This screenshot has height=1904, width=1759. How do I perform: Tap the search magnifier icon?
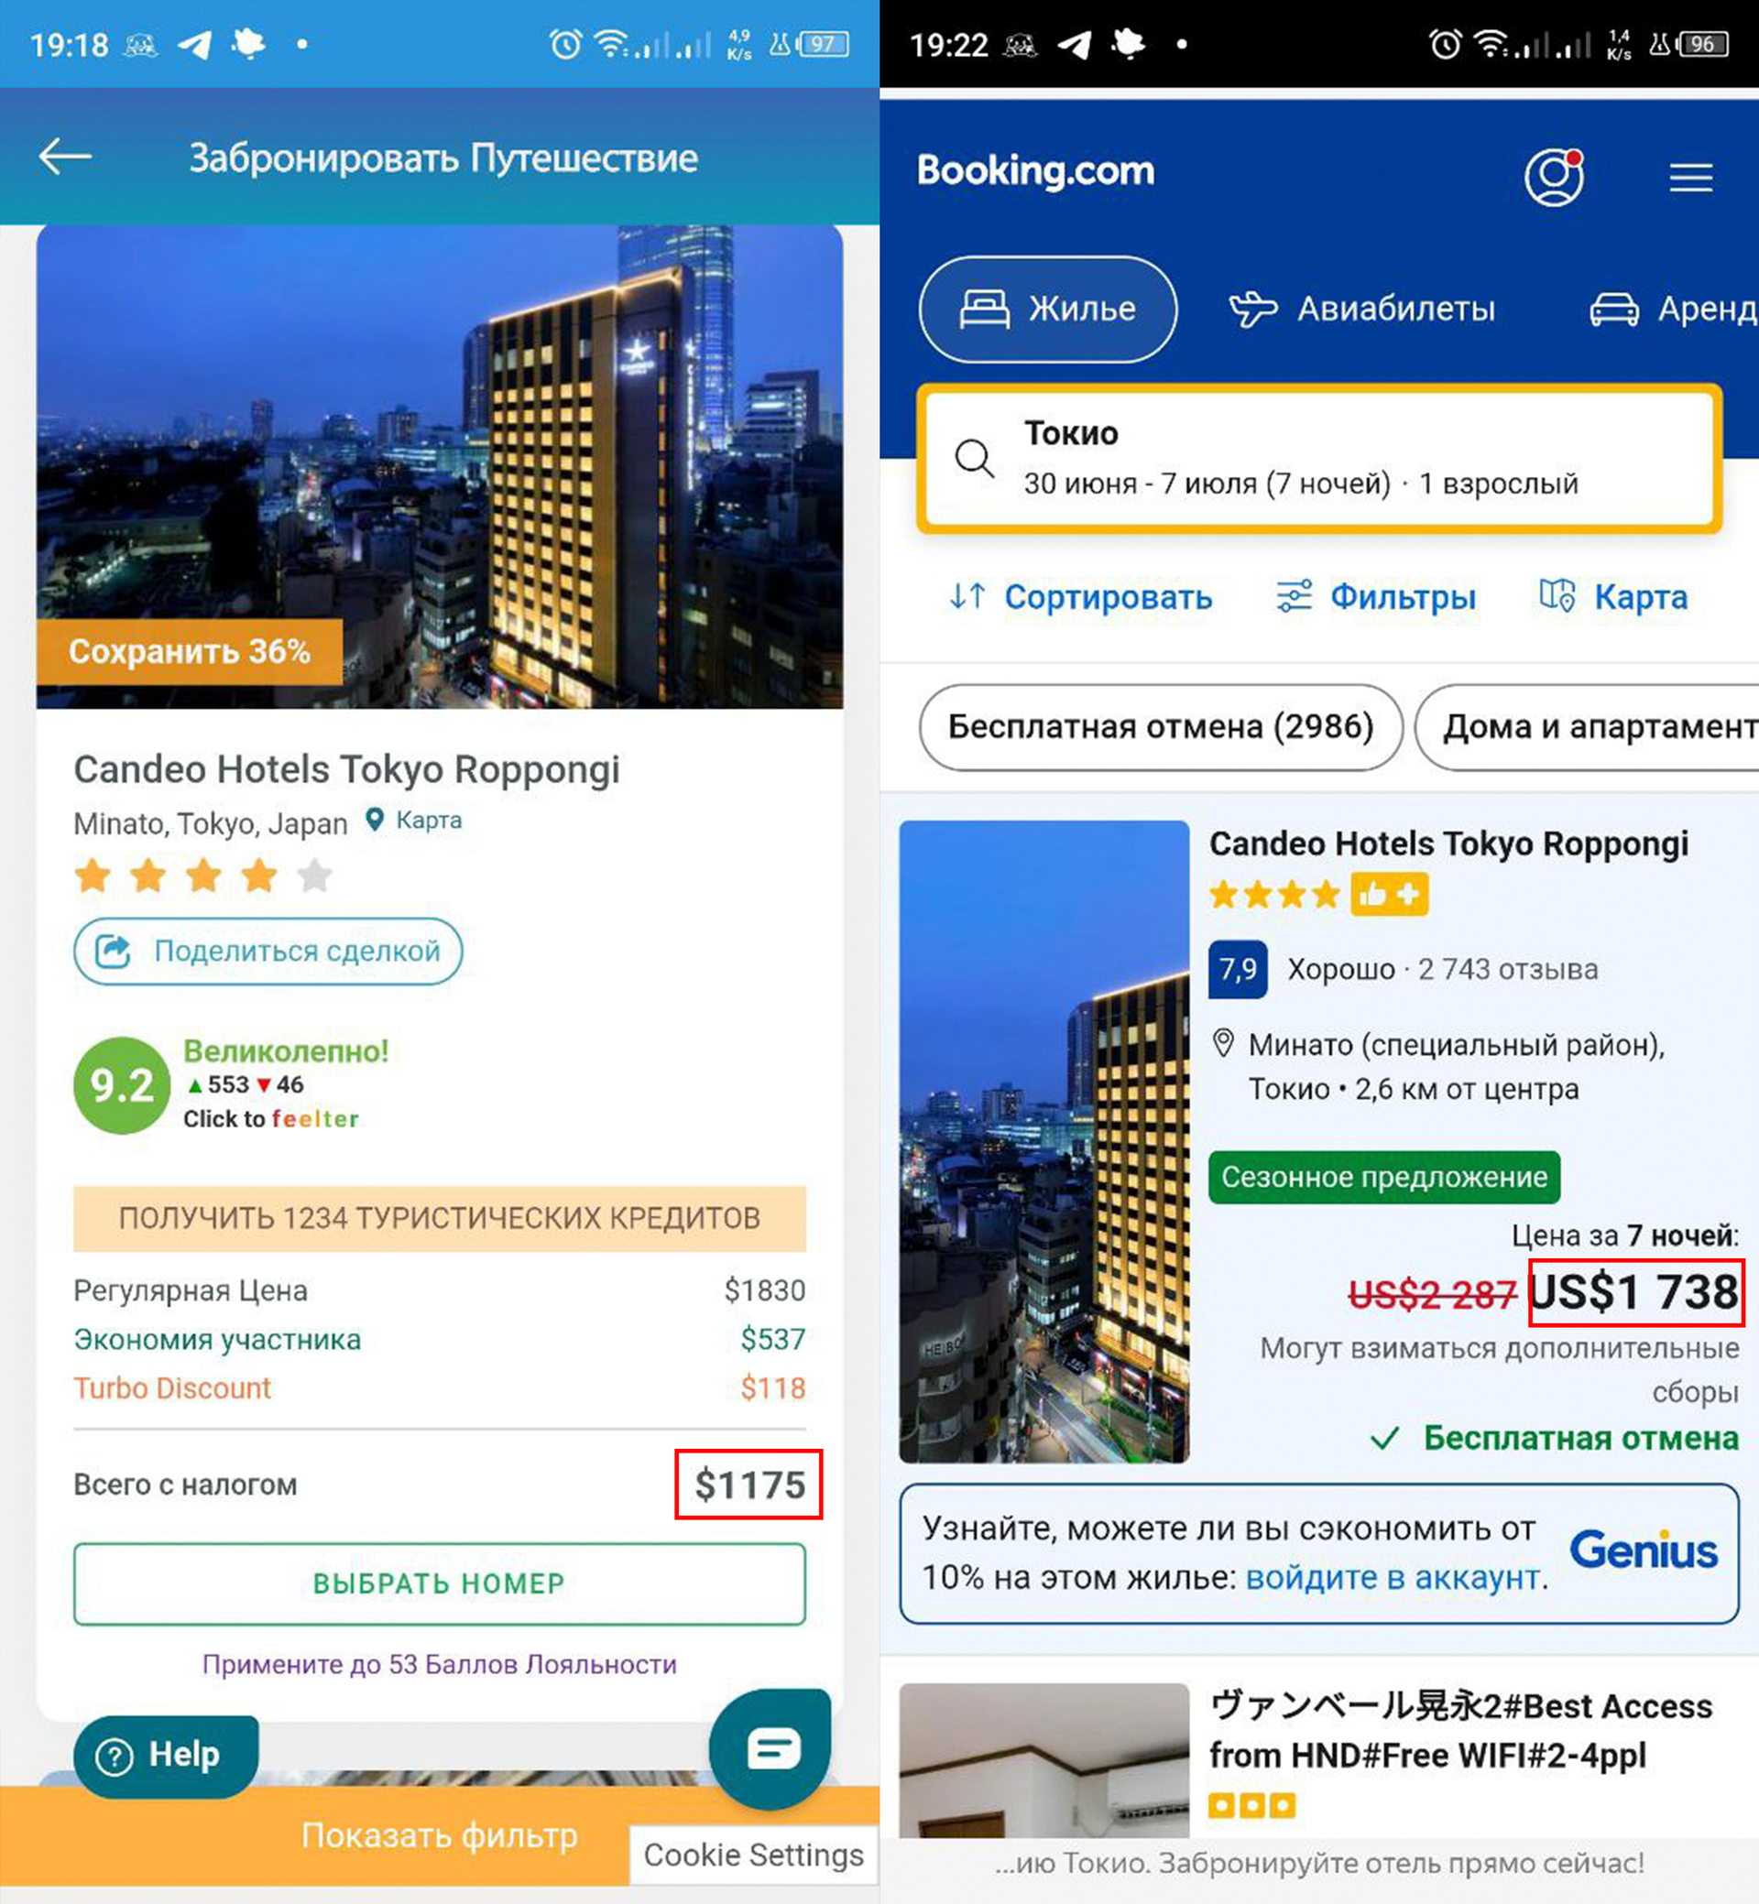coord(974,459)
